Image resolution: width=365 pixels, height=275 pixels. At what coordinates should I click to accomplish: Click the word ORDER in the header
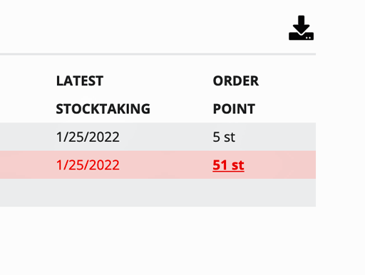236,81
